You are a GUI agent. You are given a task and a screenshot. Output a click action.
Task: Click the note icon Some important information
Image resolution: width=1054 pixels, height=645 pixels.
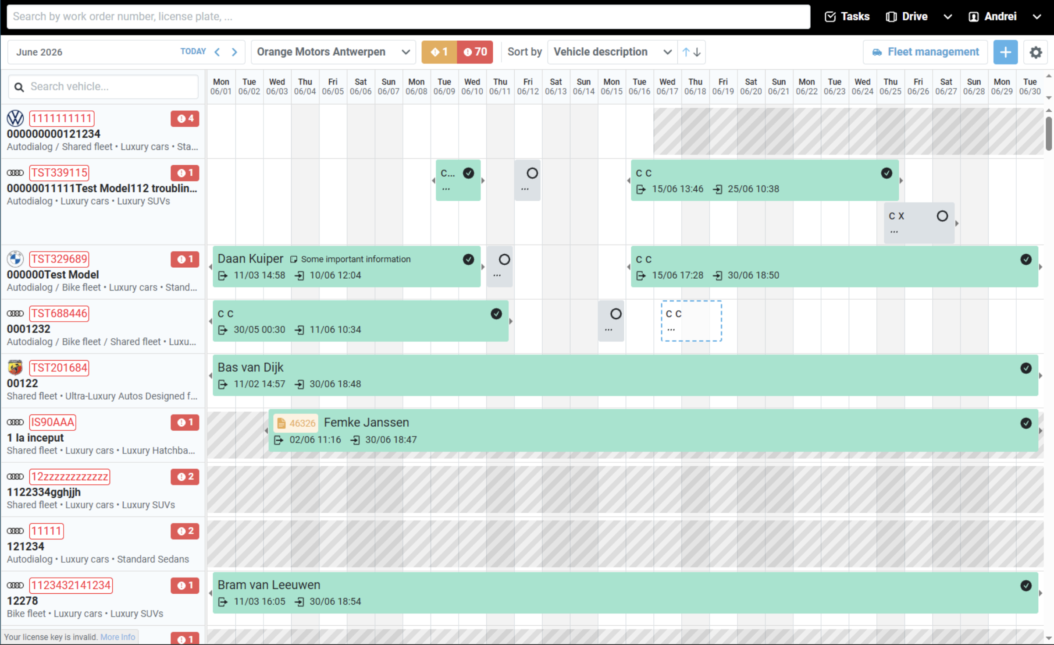click(x=294, y=259)
